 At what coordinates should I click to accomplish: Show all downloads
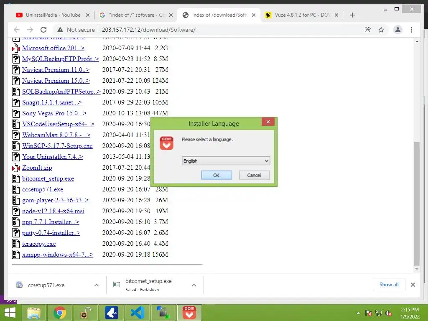(389, 285)
